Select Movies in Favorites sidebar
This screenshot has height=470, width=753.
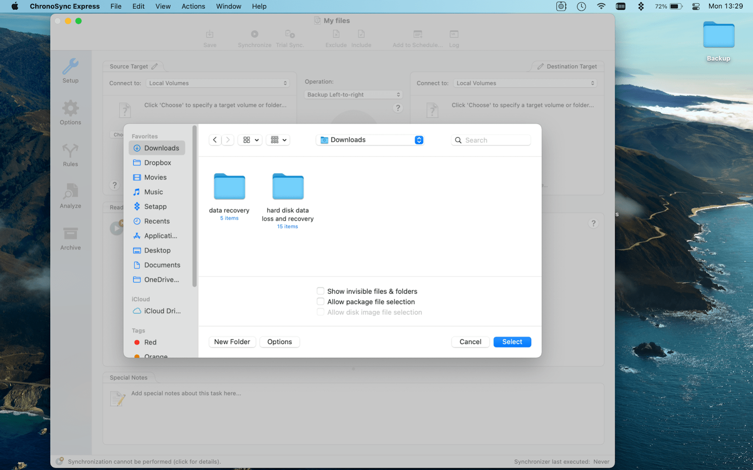coord(157,177)
